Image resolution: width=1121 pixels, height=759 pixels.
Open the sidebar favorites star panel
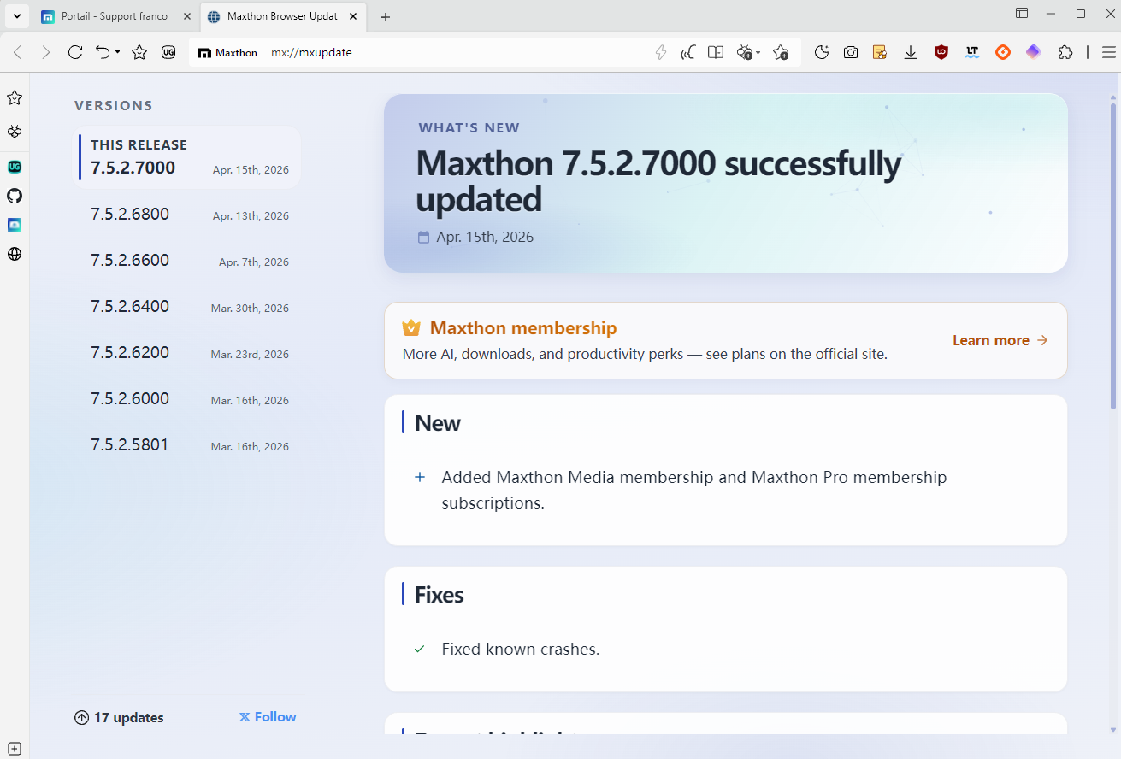coord(15,98)
